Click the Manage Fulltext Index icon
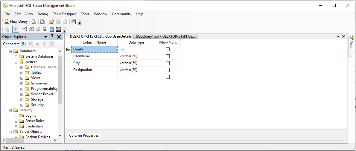The image size is (356, 151). (38, 29)
